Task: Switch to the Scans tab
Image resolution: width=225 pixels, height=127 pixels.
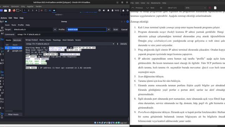Action: (78, 40)
